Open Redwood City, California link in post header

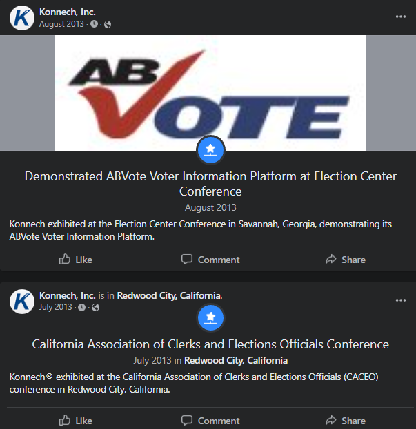[x=169, y=295]
